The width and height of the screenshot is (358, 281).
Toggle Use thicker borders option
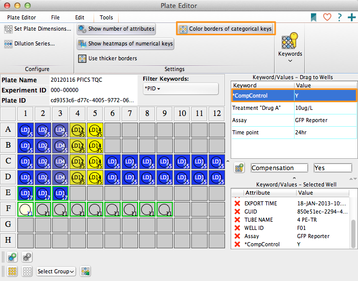(107, 58)
